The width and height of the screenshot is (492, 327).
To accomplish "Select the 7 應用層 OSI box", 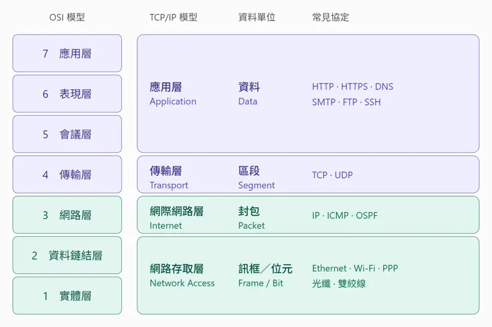I will click(67, 53).
